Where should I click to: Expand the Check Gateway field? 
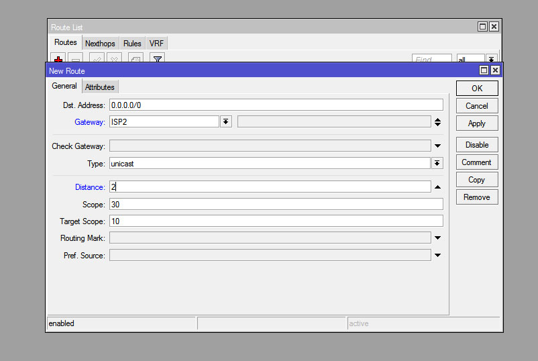coord(437,146)
